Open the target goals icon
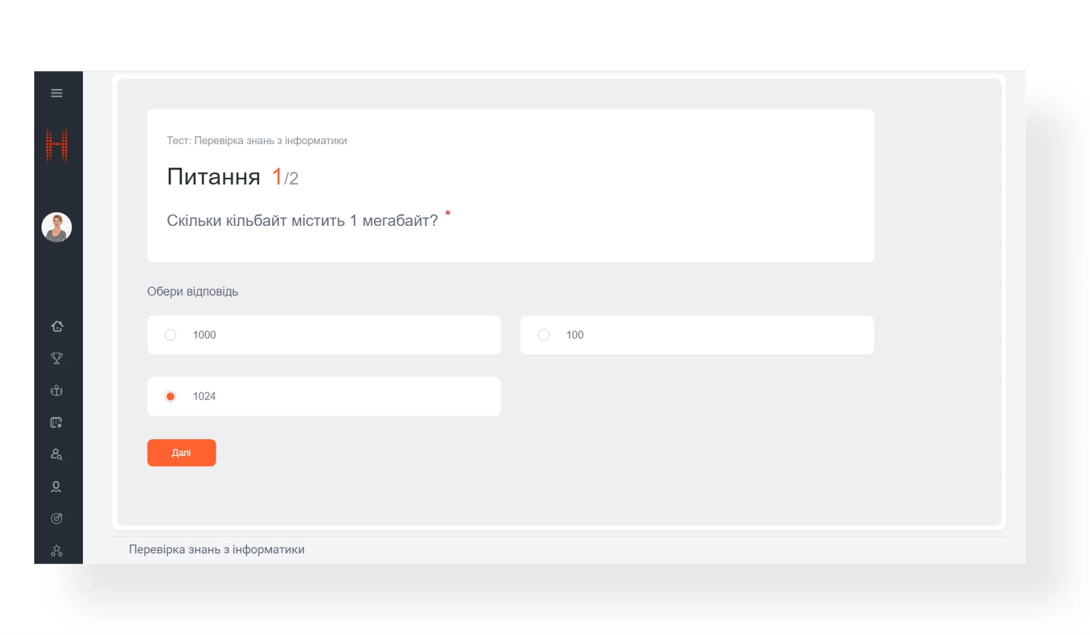Viewport: 1090px width, 635px height. pyautogui.click(x=57, y=518)
